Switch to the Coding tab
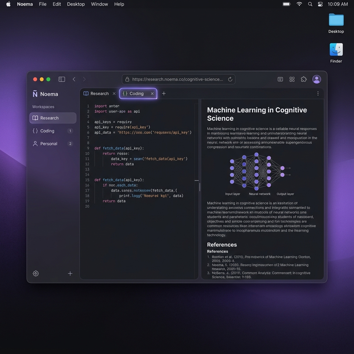 138,93
